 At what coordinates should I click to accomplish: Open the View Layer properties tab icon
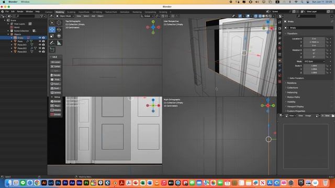280,38
